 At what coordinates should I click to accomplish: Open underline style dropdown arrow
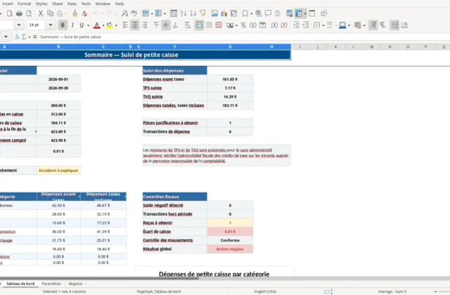point(88,25)
